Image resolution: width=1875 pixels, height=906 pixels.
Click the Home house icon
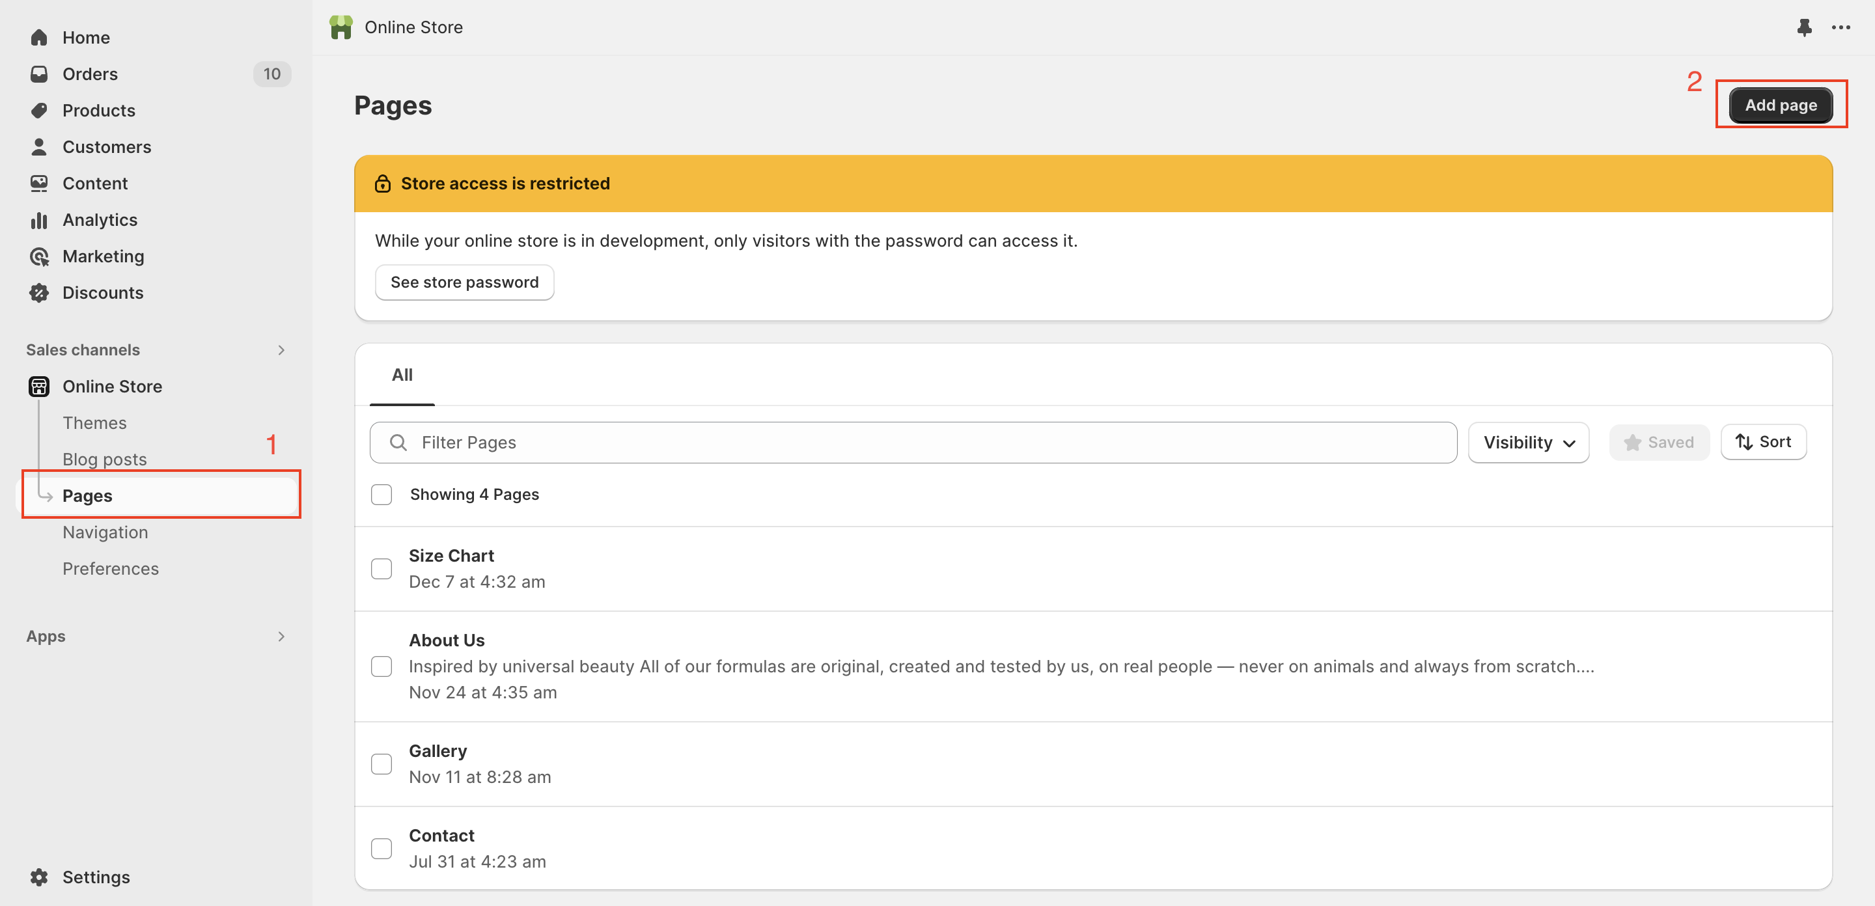tap(39, 37)
